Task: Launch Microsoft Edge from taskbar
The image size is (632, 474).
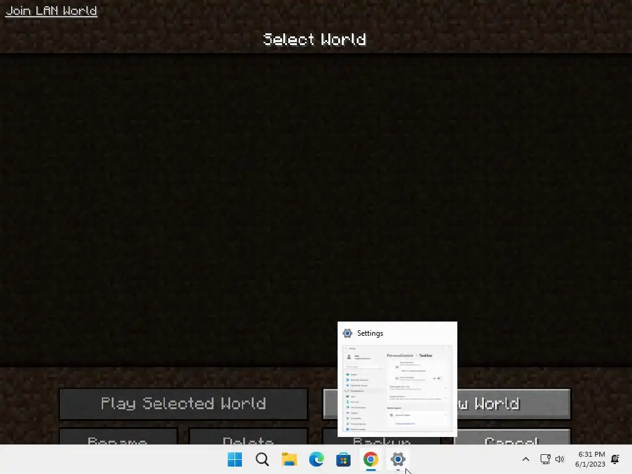Action: coord(317,459)
